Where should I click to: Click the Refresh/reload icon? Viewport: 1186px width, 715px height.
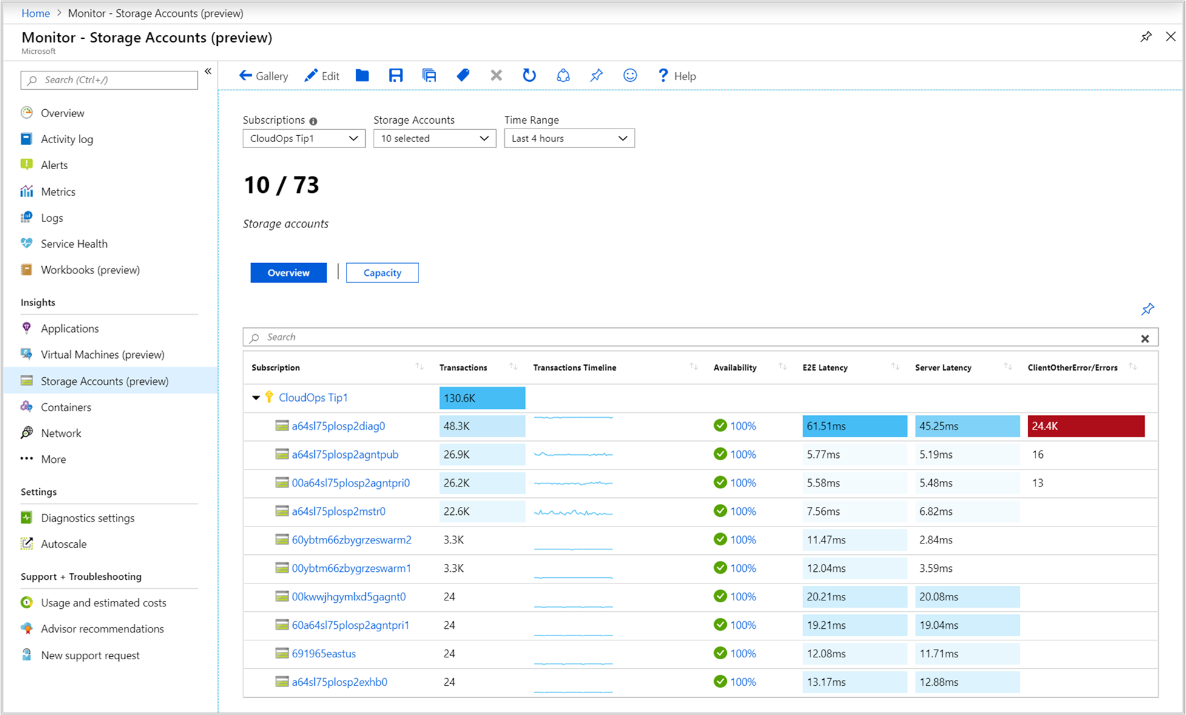pyautogui.click(x=528, y=75)
